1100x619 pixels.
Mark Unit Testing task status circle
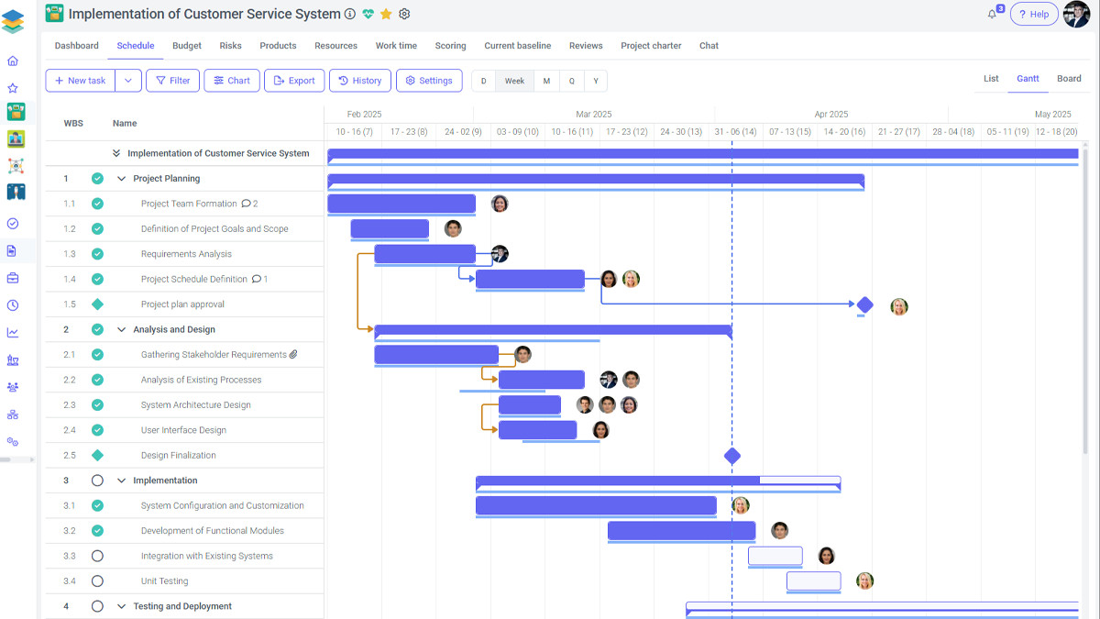[x=97, y=581]
